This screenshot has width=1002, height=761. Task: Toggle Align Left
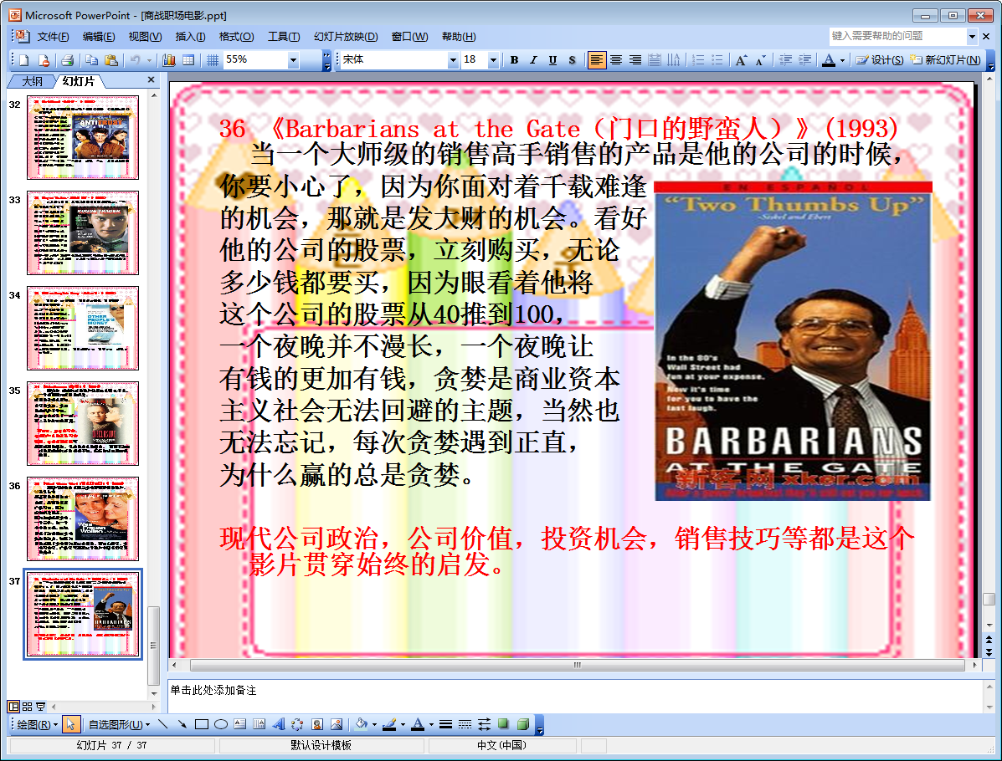596,60
